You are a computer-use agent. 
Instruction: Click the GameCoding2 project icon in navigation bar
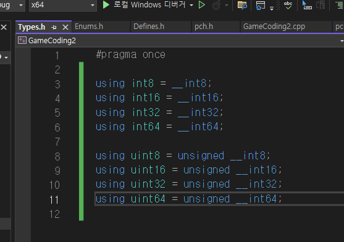pyautogui.click(x=22, y=40)
